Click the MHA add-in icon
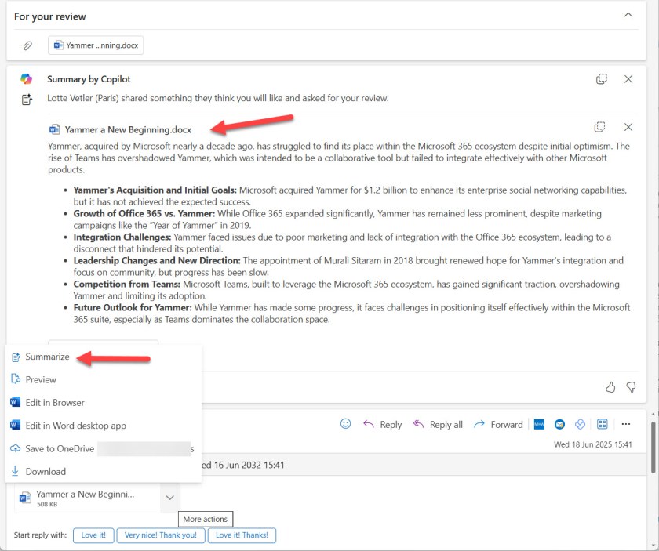Viewport: 659px width, 551px height. point(539,425)
